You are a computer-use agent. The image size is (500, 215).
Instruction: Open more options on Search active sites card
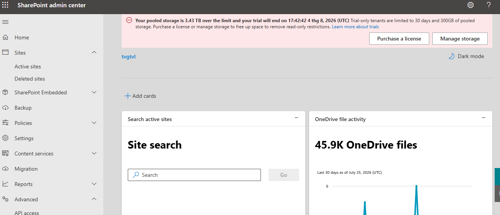click(296, 118)
